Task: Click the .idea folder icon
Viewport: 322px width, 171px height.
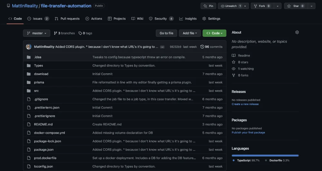Action: coord(29,57)
